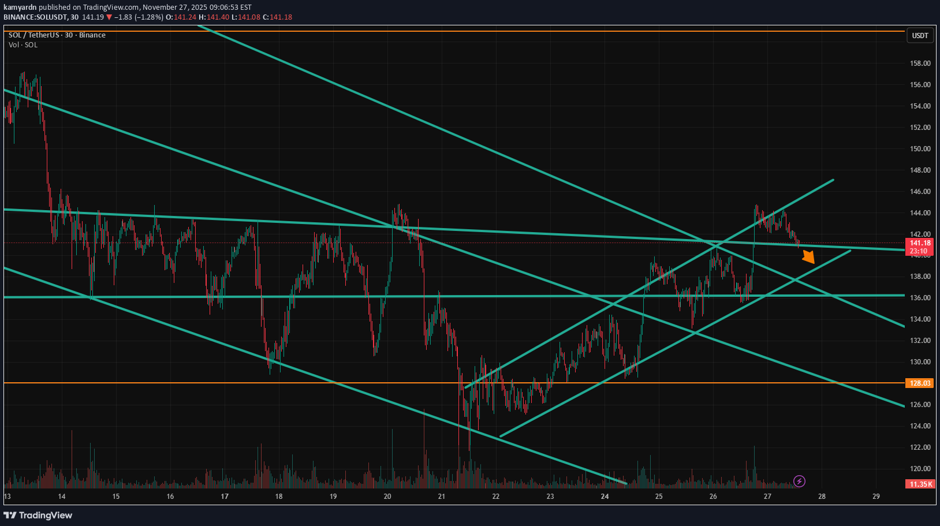Click 120.00 on the price scale
940x526 pixels.
[920, 469]
